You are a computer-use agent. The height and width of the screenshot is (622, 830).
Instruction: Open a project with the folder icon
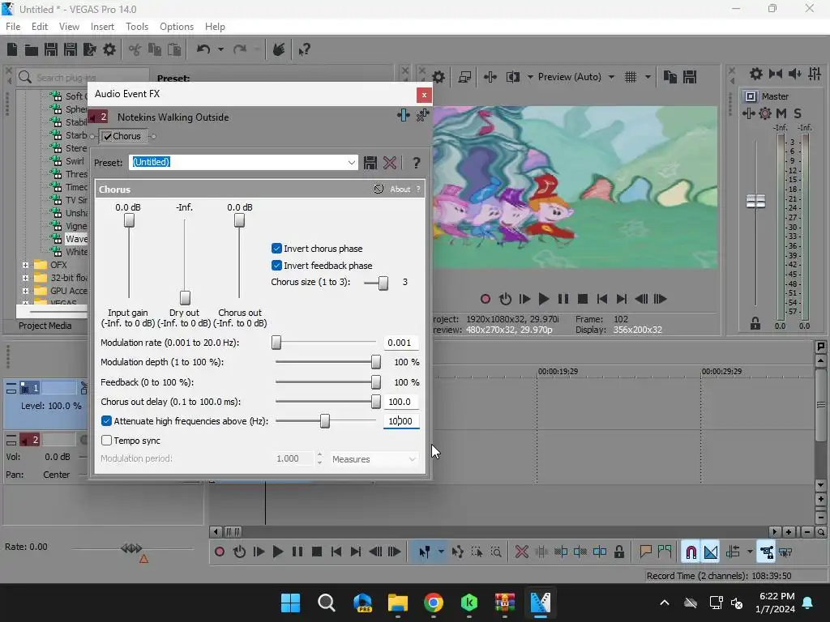[x=32, y=49]
